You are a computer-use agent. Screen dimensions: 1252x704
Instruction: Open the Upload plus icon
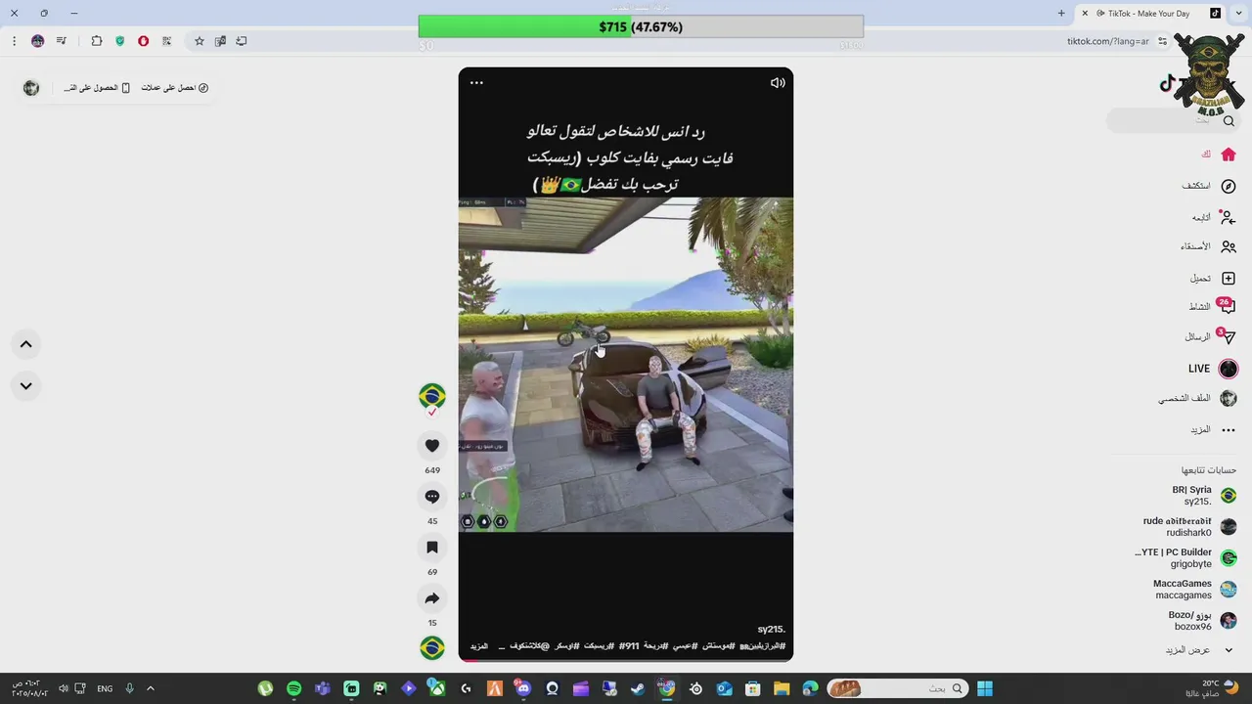pyautogui.click(x=1229, y=279)
